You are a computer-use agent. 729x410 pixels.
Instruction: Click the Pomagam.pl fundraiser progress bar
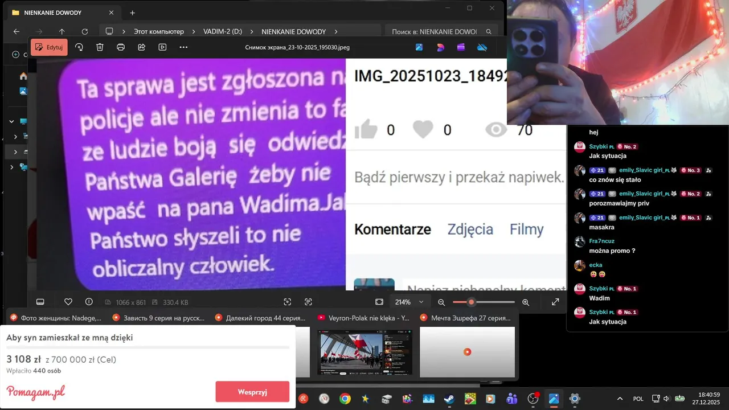click(x=148, y=347)
